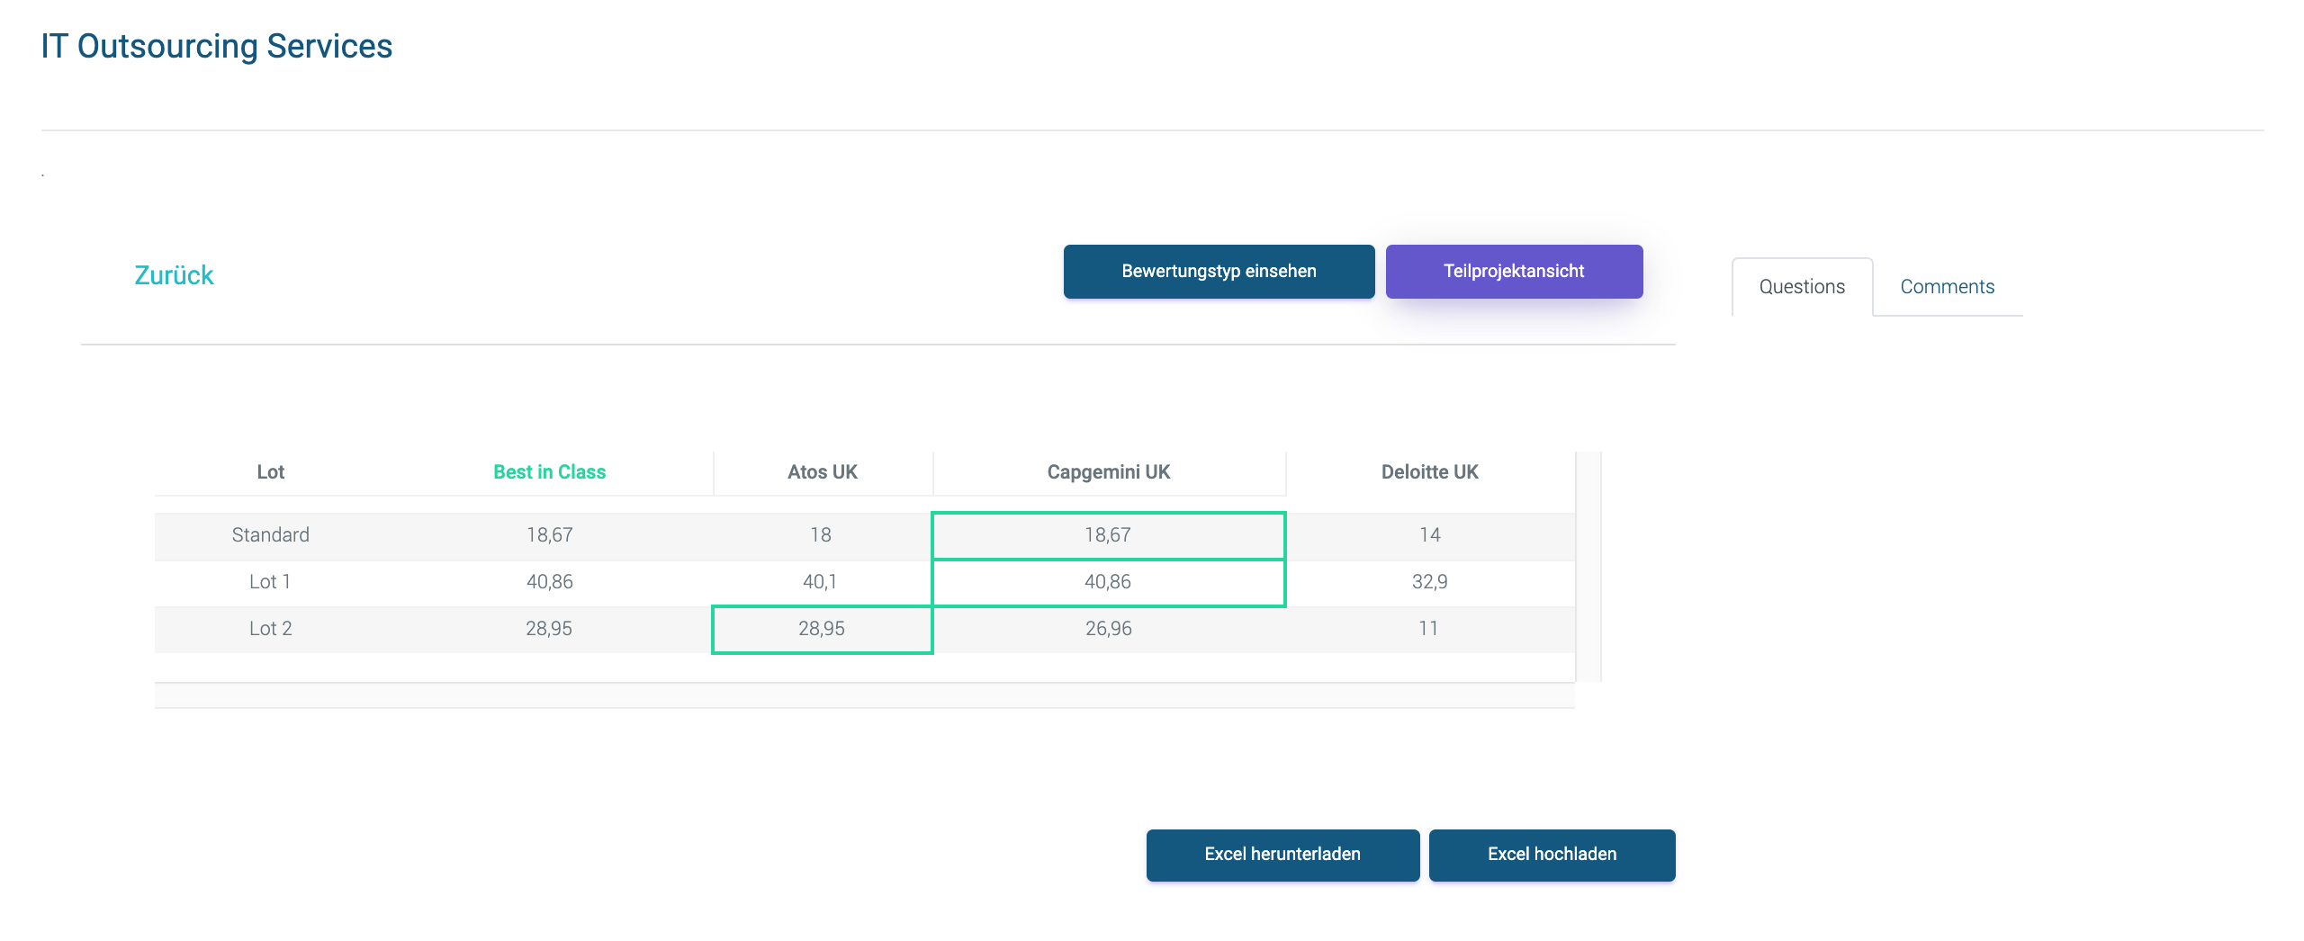Open the Comments tab
Screen dimensions: 2304x941
(1947, 287)
